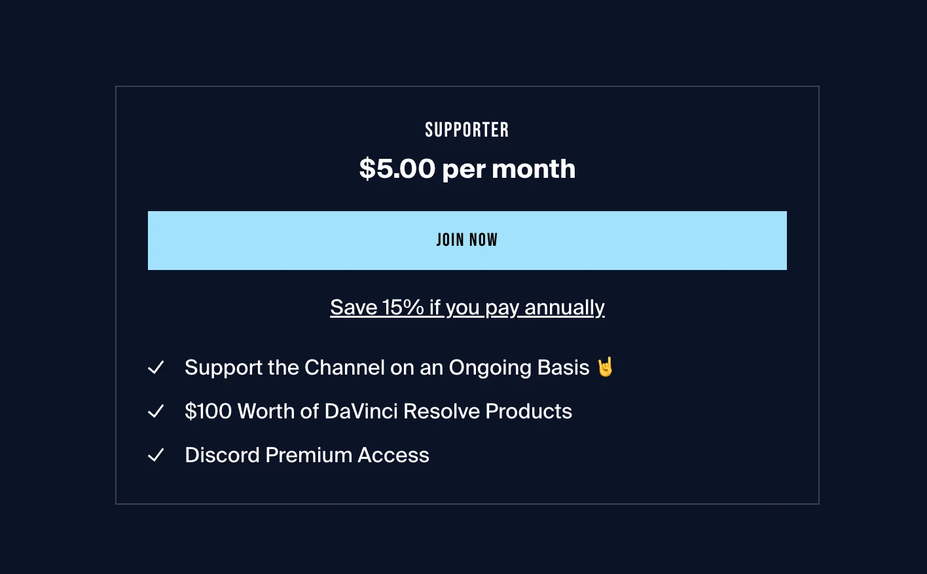Click the word "annually" in the savings link
The image size is (927, 574).
564,307
